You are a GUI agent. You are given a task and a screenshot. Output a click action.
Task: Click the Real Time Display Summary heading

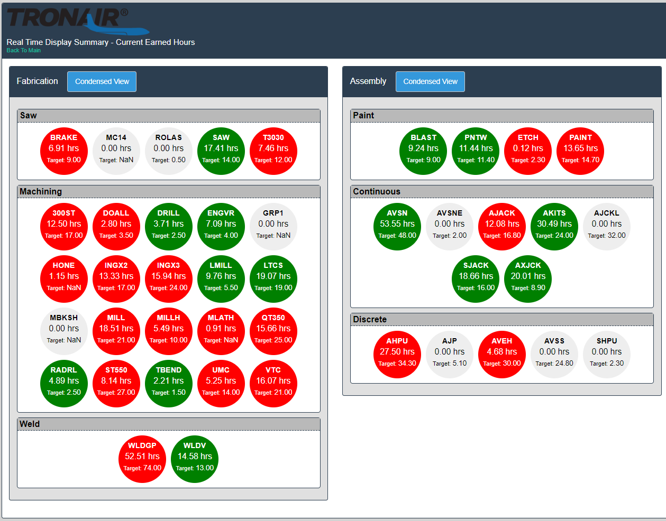[101, 42]
